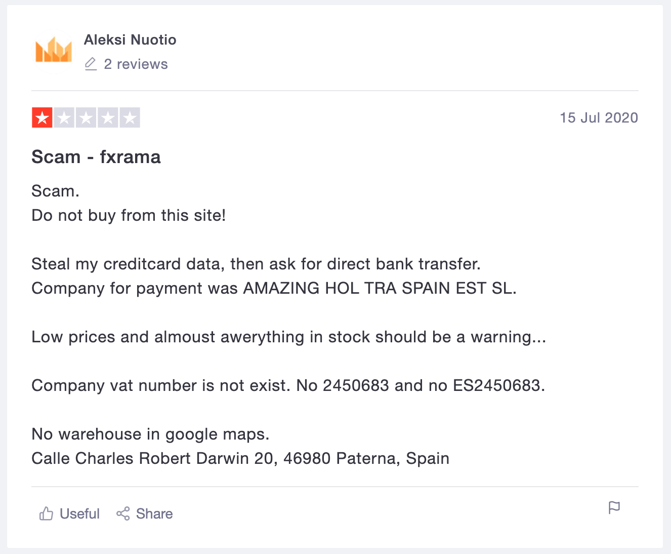The height and width of the screenshot is (554, 671).
Task: View the reviewer's "2 reviews" text
Action: pyautogui.click(x=136, y=64)
